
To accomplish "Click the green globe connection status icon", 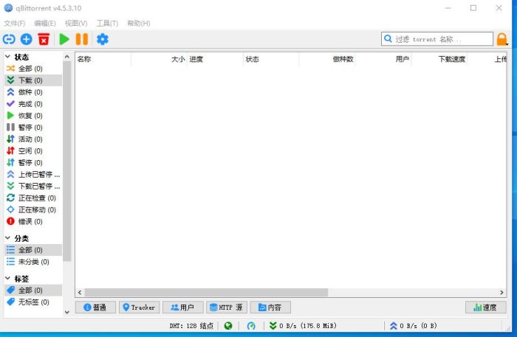I will pos(228,326).
